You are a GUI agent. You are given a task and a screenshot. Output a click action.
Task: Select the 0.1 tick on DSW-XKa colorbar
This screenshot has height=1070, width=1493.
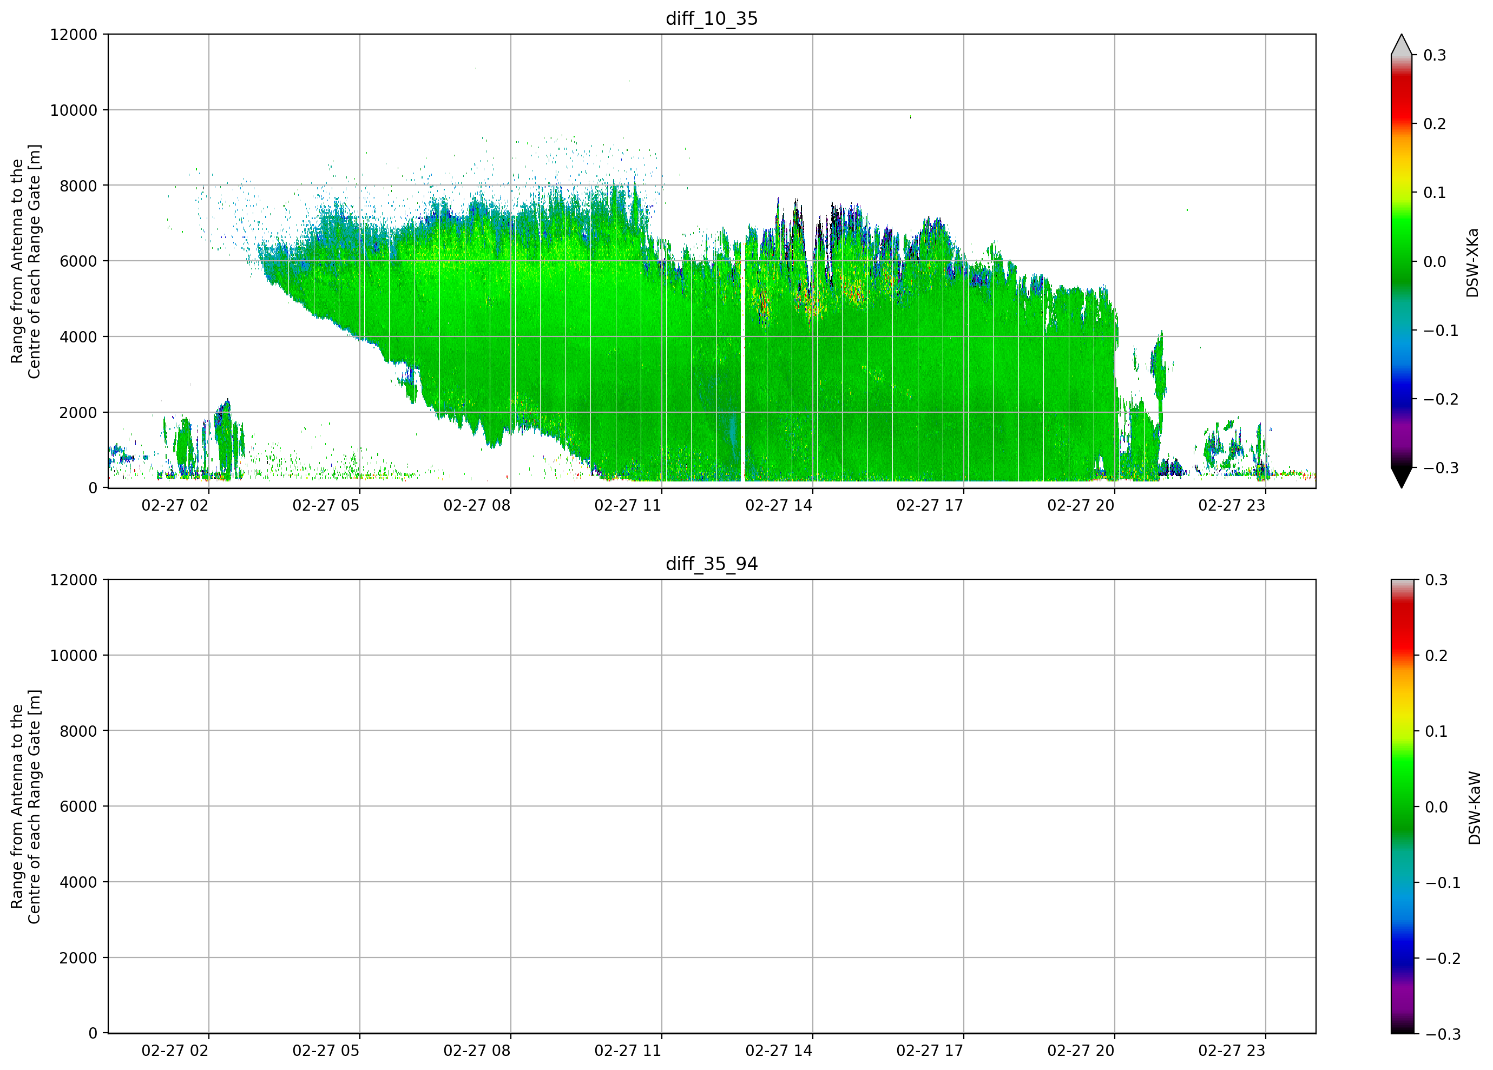tap(1435, 193)
